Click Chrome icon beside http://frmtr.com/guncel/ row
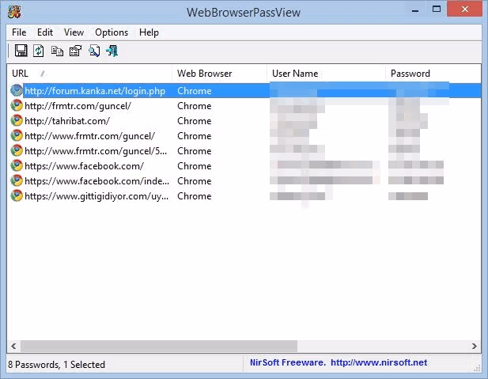 pyautogui.click(x=17, y=105)
